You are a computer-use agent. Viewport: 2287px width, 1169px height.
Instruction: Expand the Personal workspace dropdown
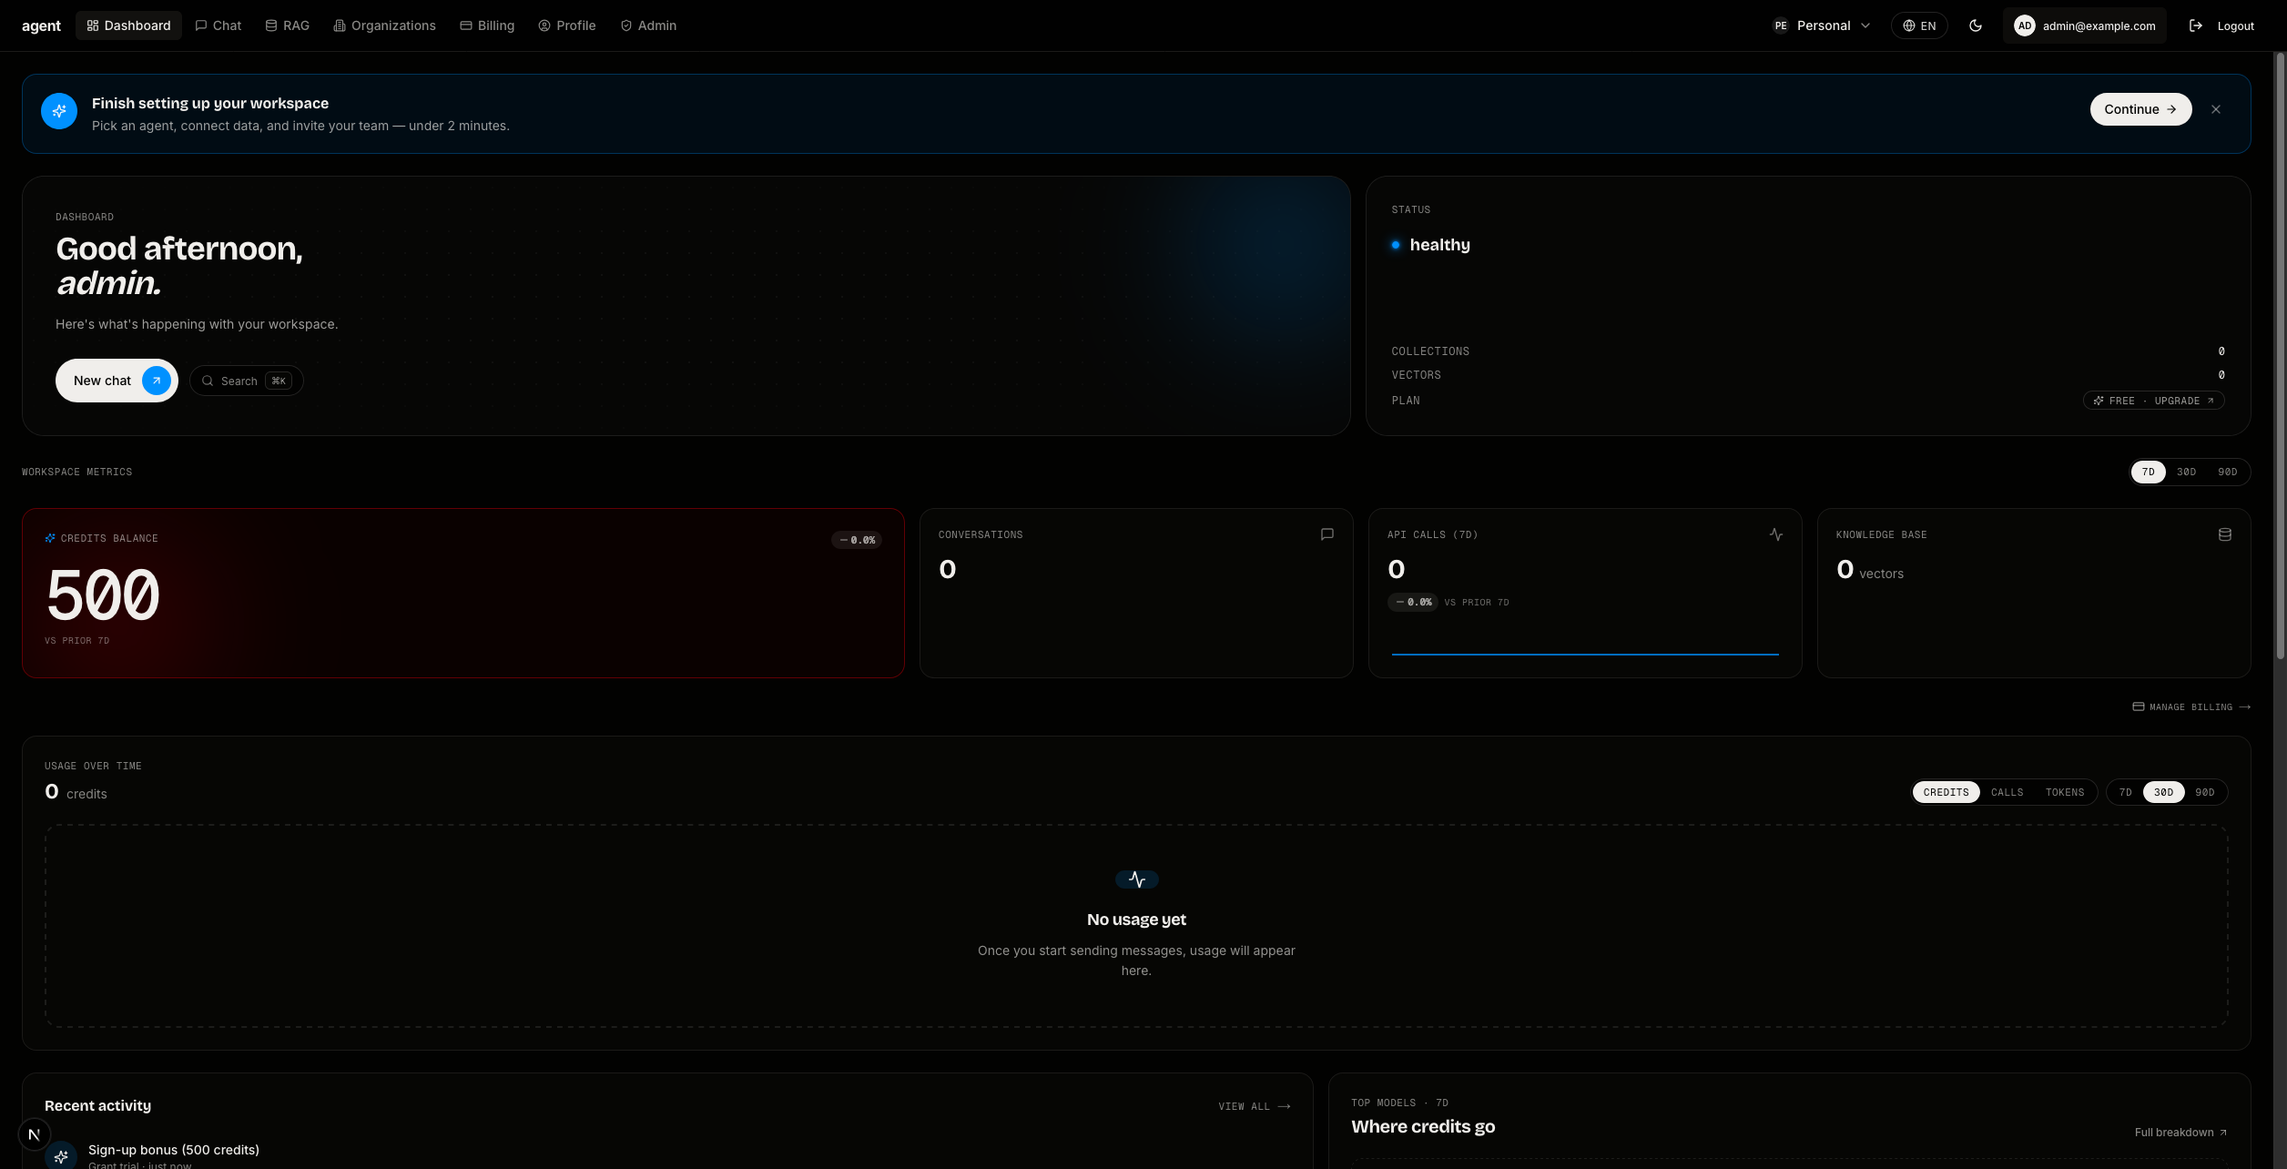coord(1821,25)
